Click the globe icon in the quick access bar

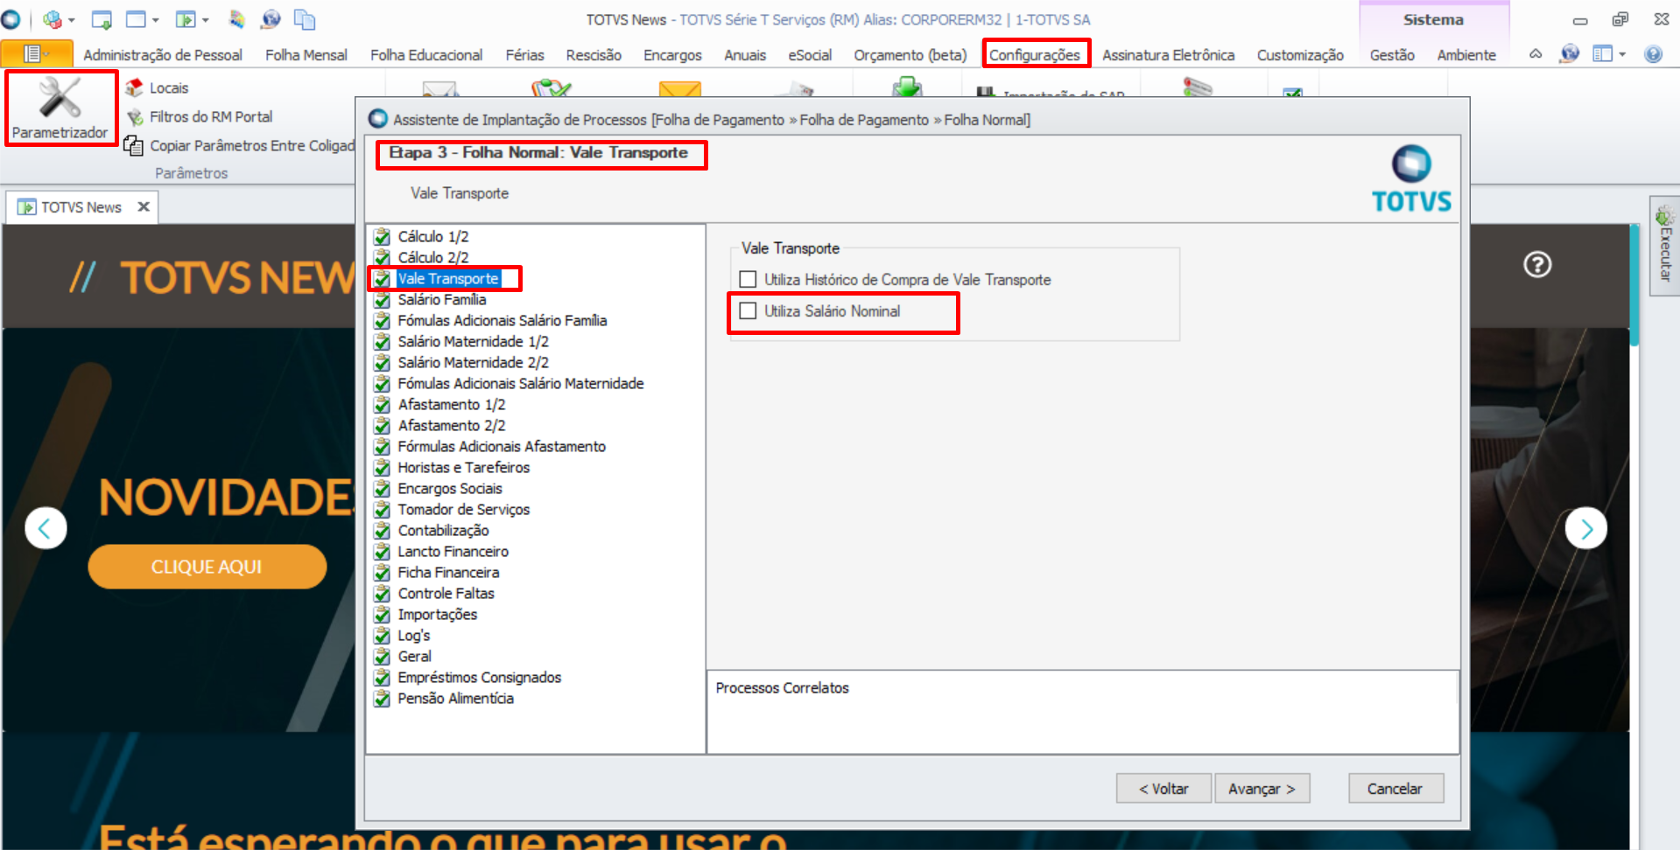pyautogui.click(x=271, y=19)
